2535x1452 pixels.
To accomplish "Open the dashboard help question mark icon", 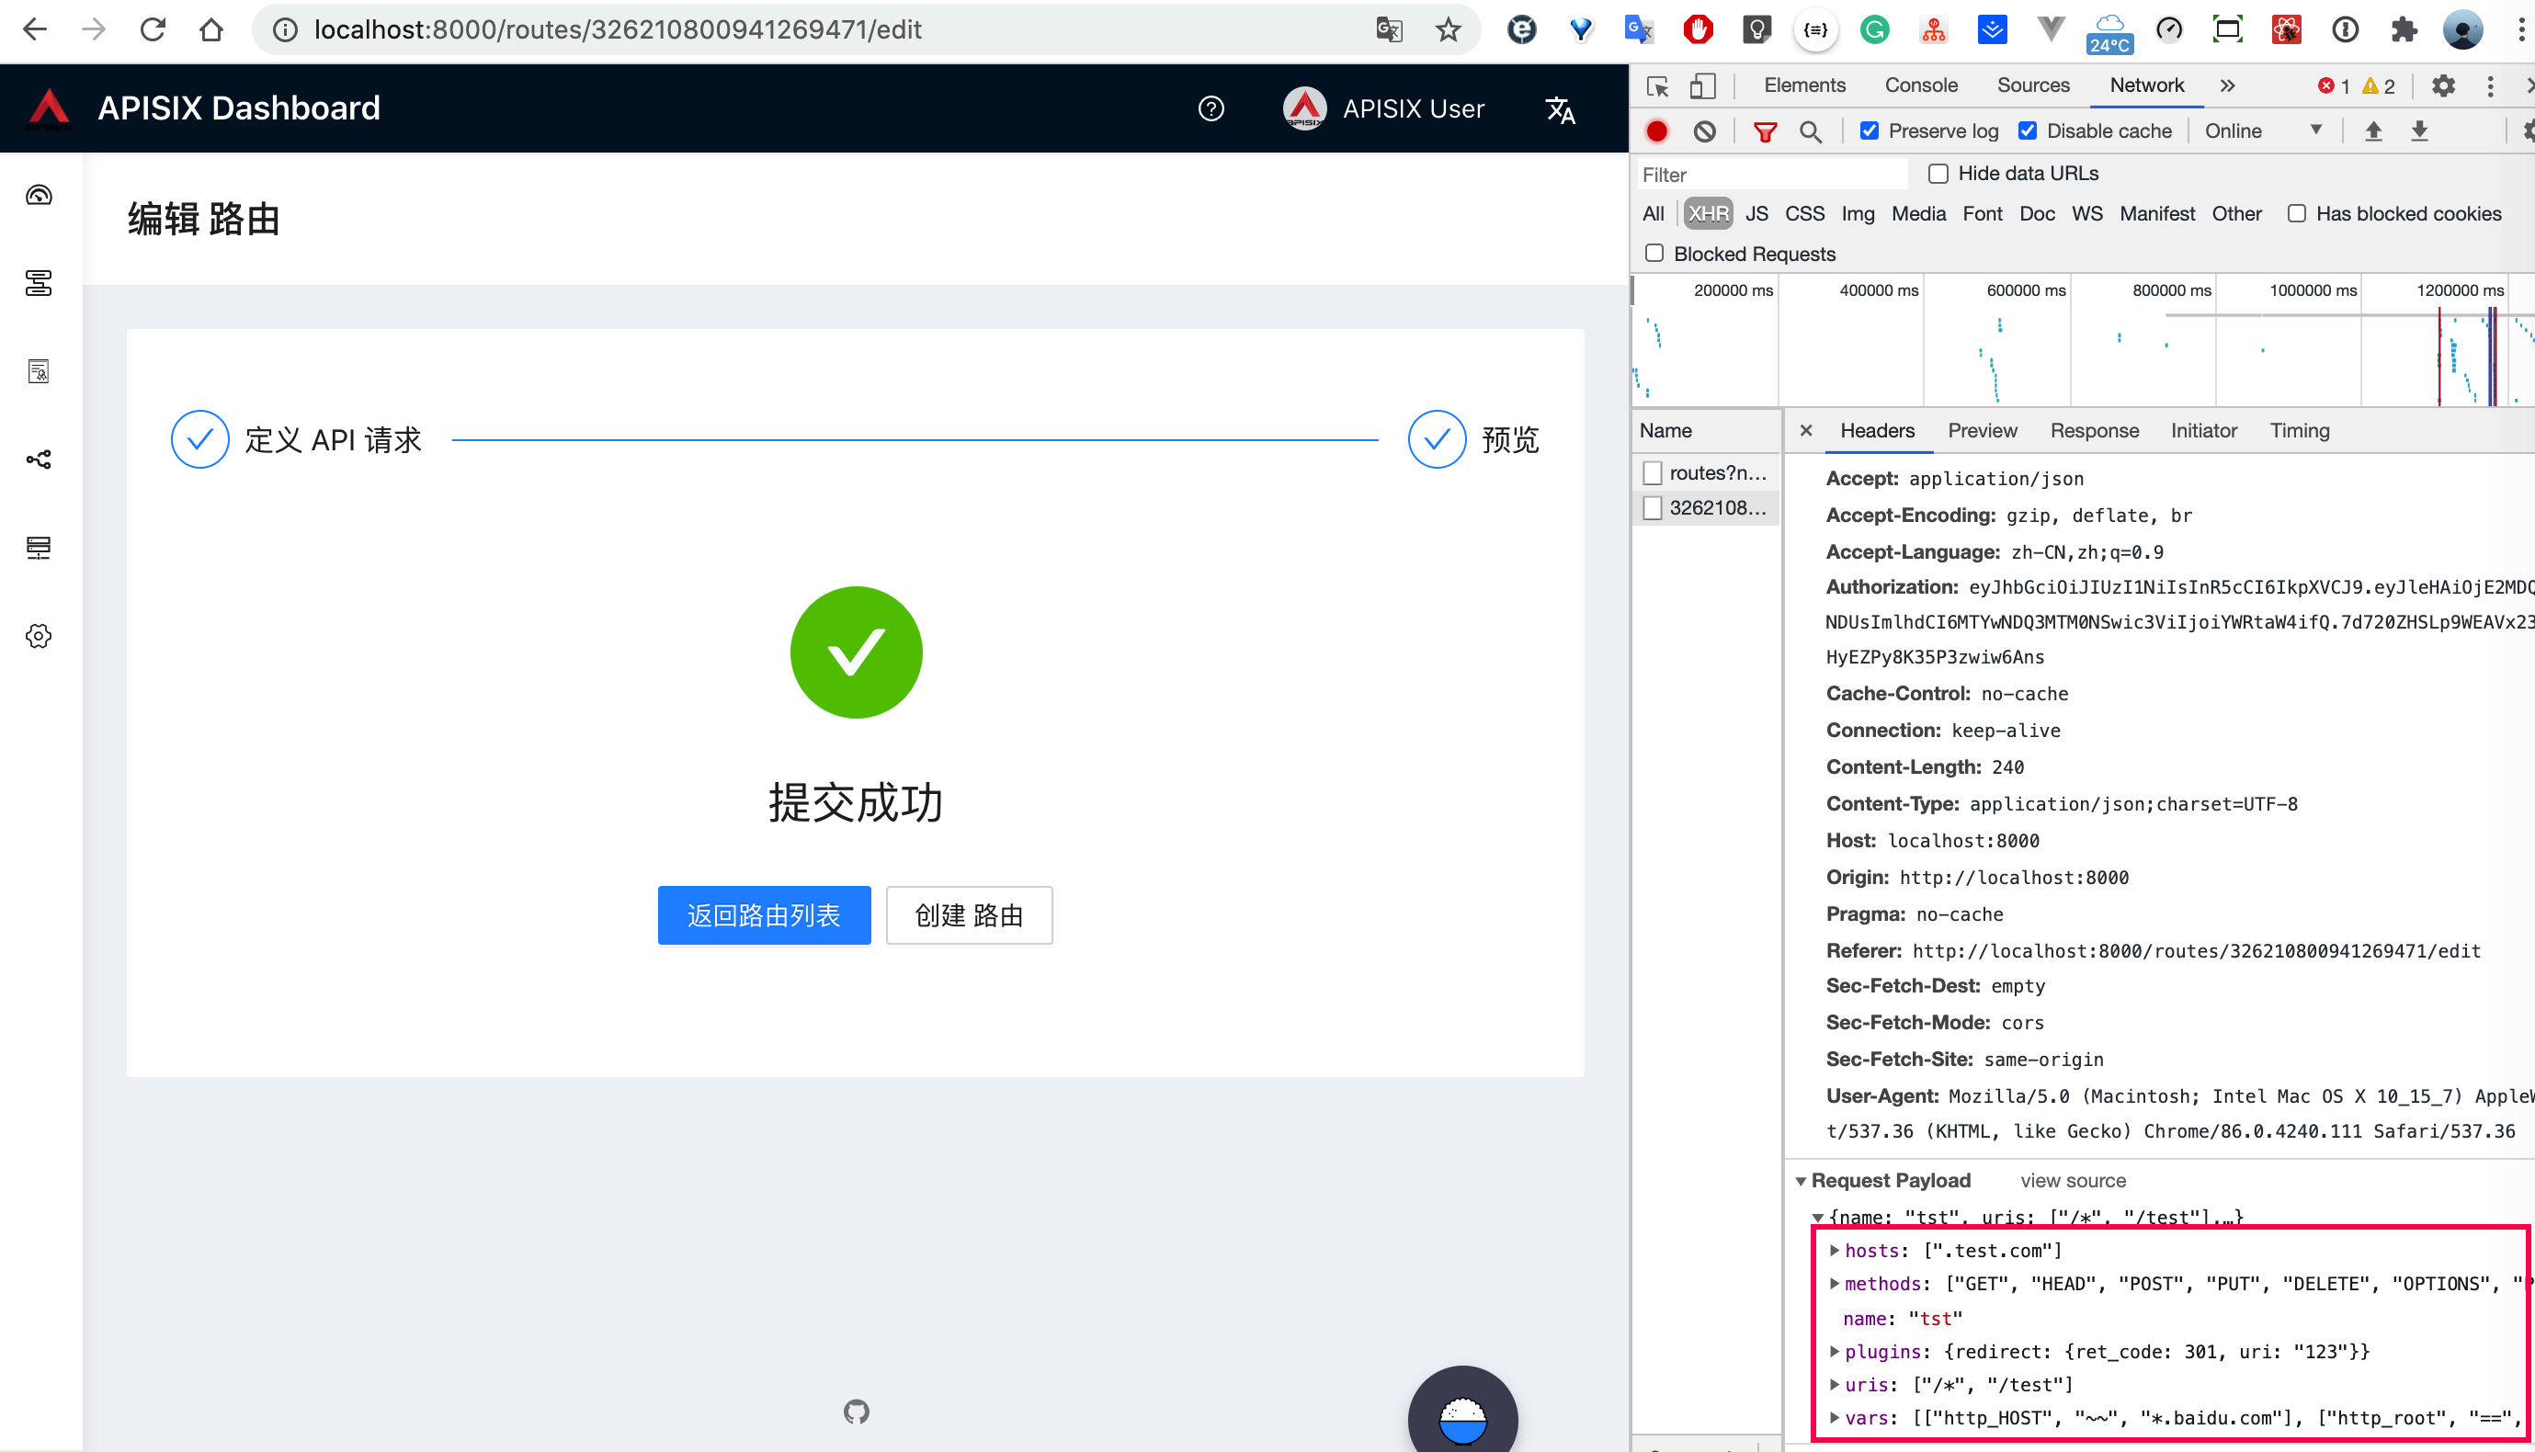I will point(1211,108).
